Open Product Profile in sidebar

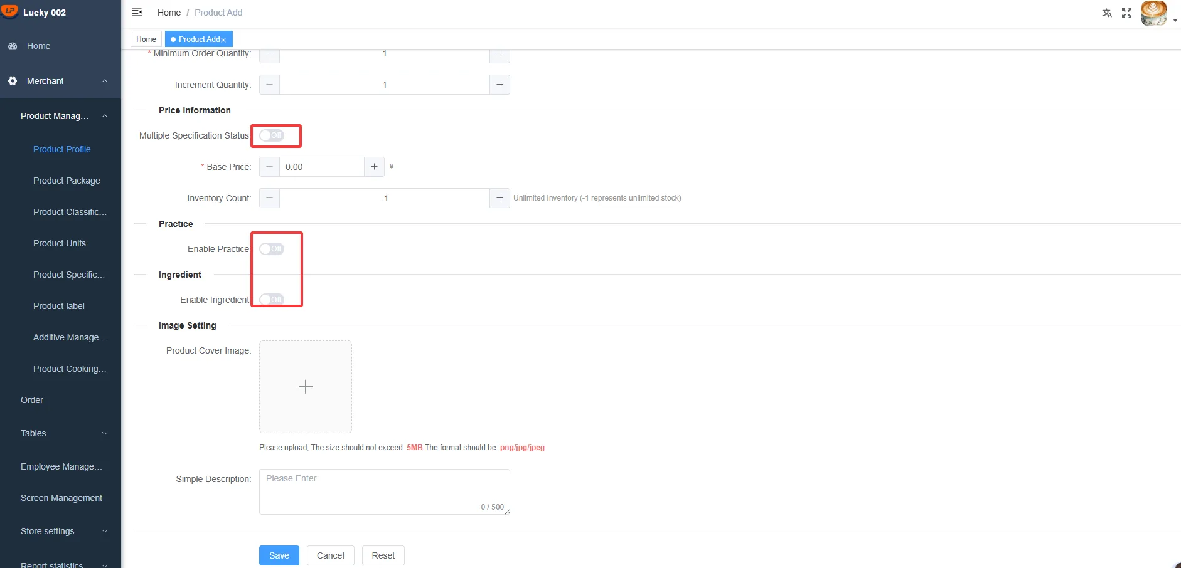point(62,149)
